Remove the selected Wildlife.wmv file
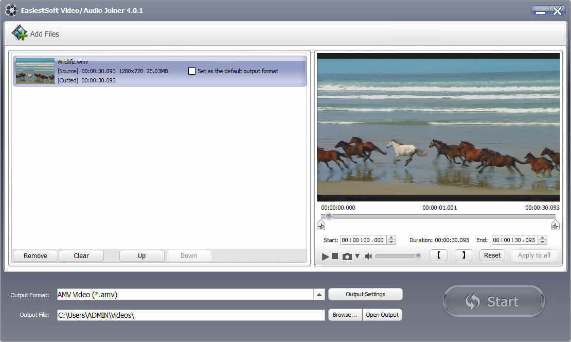The height and width of the screenshot is (342, 571). (35, 255)
